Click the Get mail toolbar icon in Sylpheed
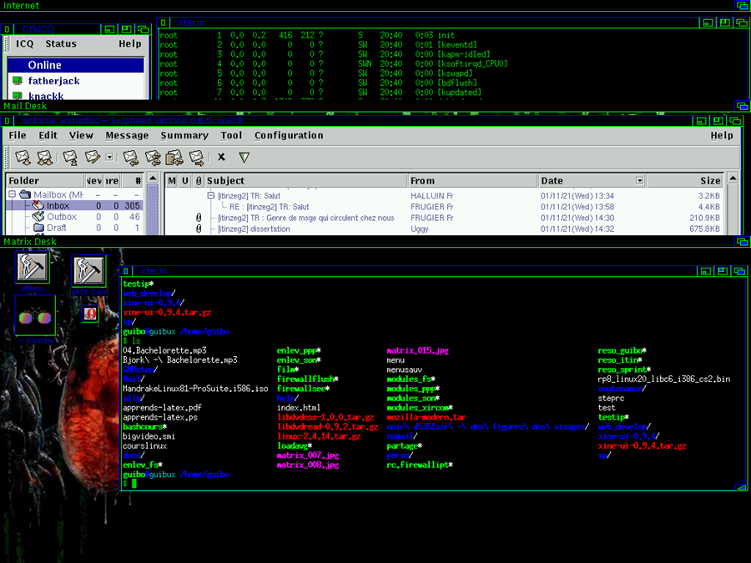This screenshot has width=751, height=563. (23, 157)
